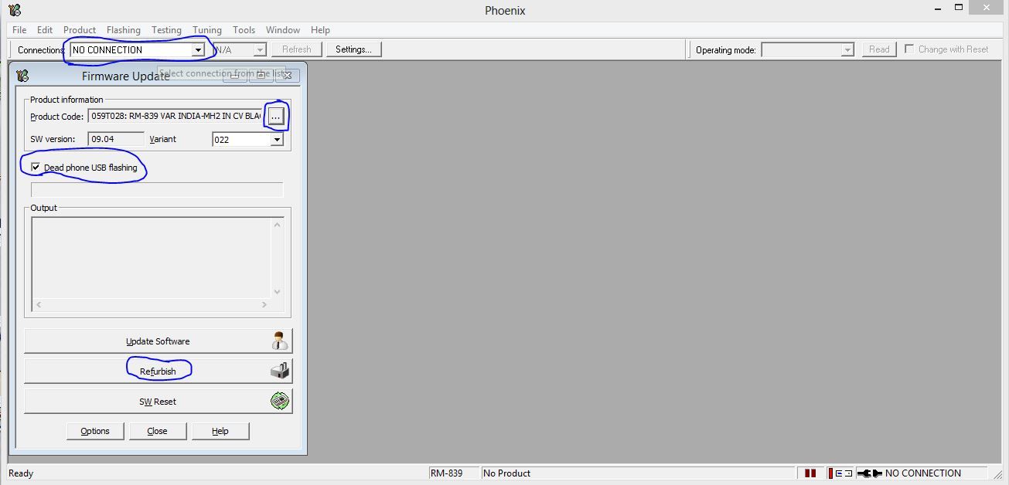Open the Help menu in the menu bar
Screen dimensions: 1009x485
point(320,30)
